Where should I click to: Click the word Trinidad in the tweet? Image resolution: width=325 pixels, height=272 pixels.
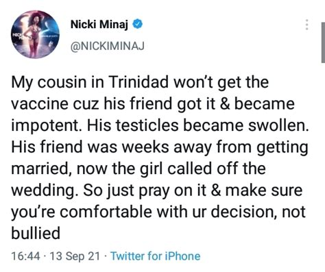139,82
